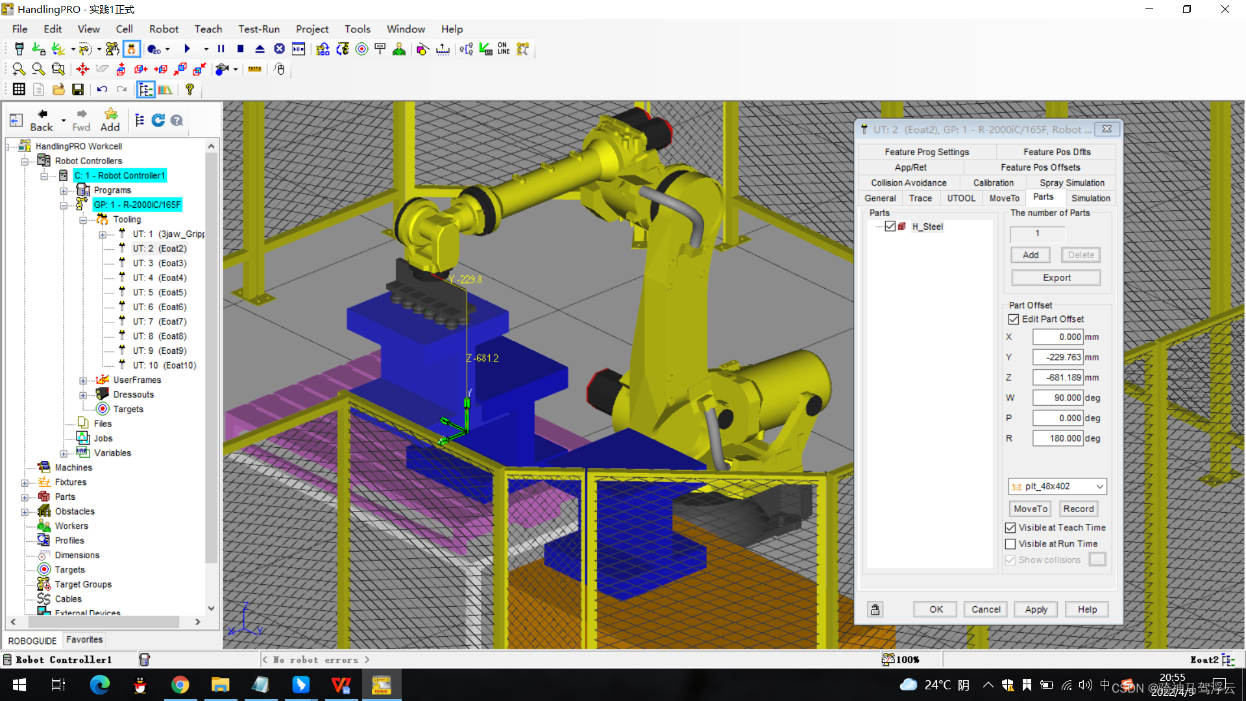The height and width of the screenshot is (701, 1246).
Task: Click the undo arrow icon
Action: (102, 90)
